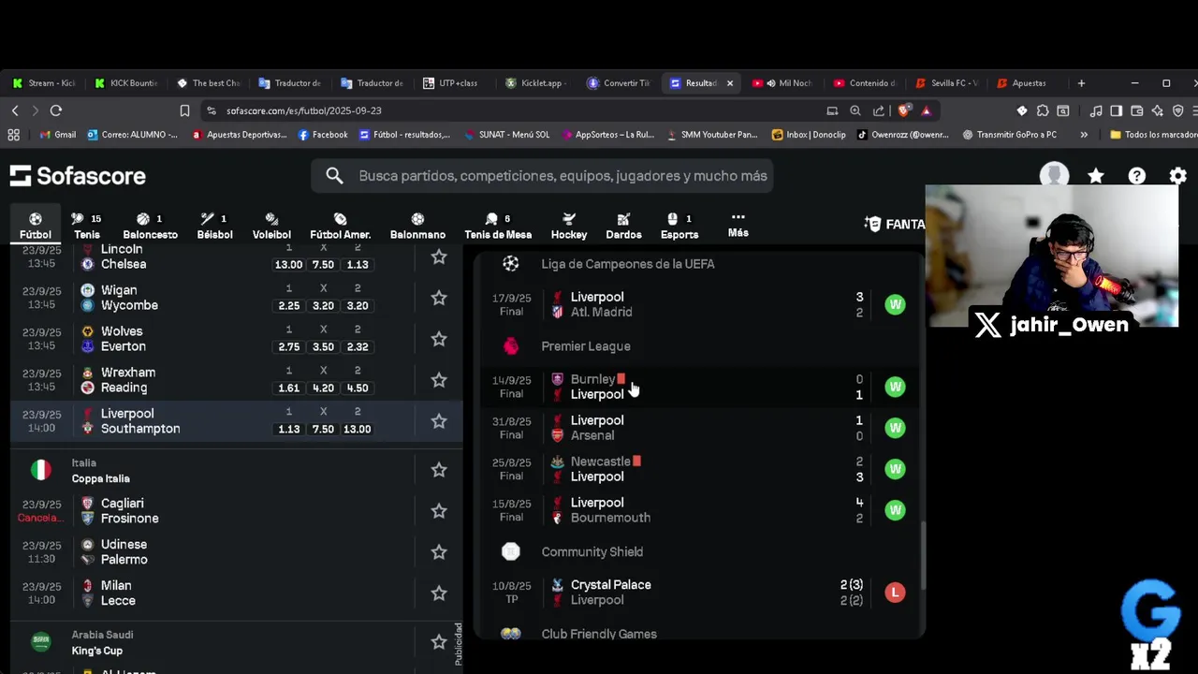Click the L loss badge for Crystal Palace
1198x674 pixels.
pos(895,593)
